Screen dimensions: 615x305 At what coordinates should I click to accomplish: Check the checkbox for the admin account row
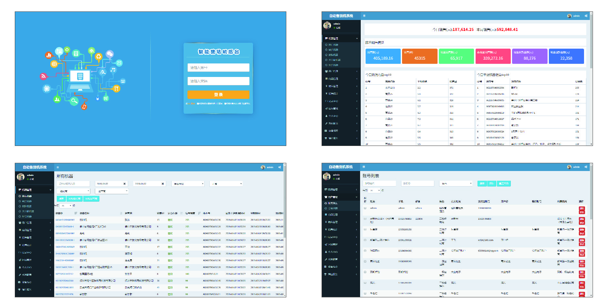click(x=365, y=208)
